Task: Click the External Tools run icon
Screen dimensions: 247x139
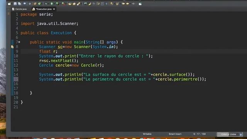Action: [x=63, y=4]
